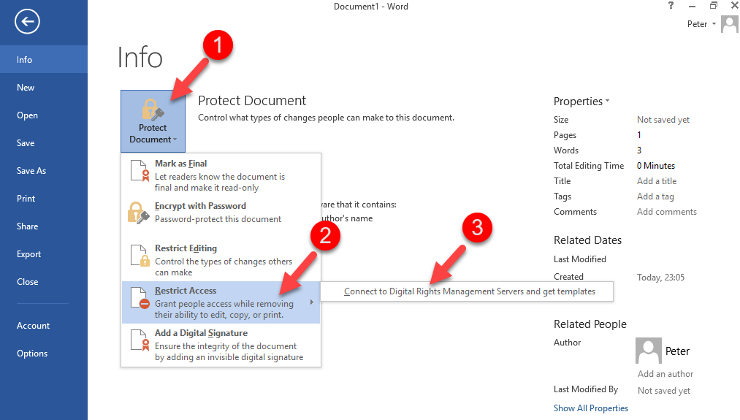This screenshot has width=740, height=420.
Task: Open the Info tab in sidebar
Action: click(43, 59)
